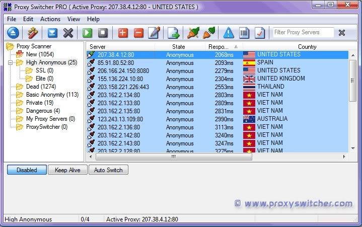Select the Elite (0) folder
Screen dimensions: 362x227
(44, 79)
